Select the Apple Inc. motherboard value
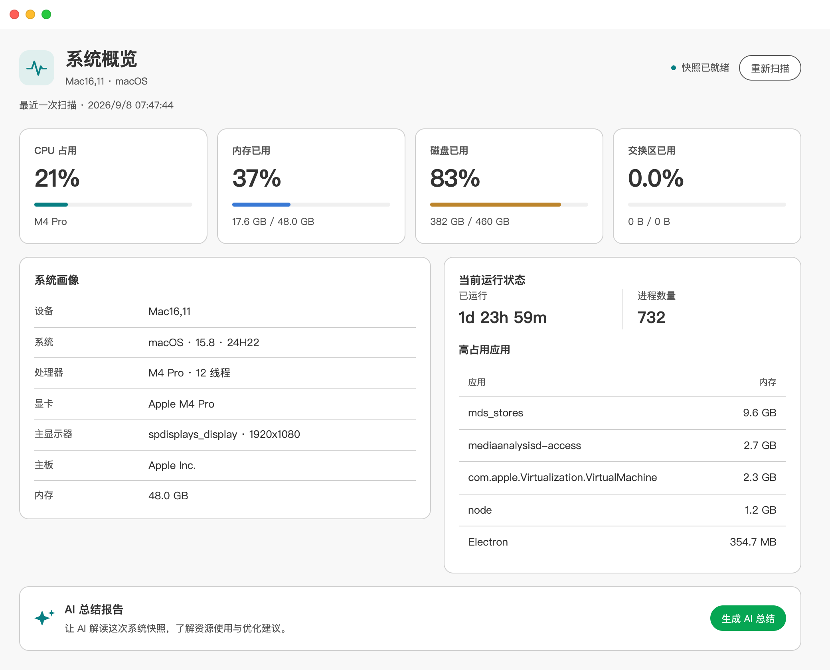 [172, 465]
